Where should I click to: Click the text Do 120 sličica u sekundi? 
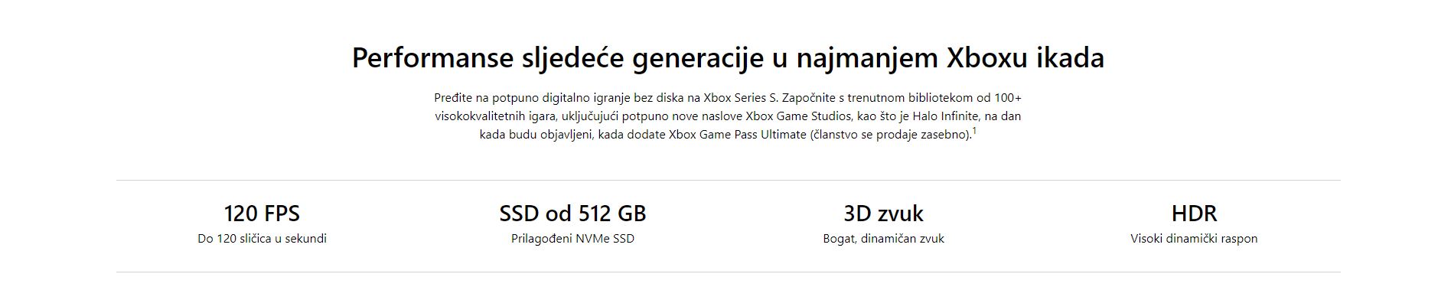click(262, 239)
